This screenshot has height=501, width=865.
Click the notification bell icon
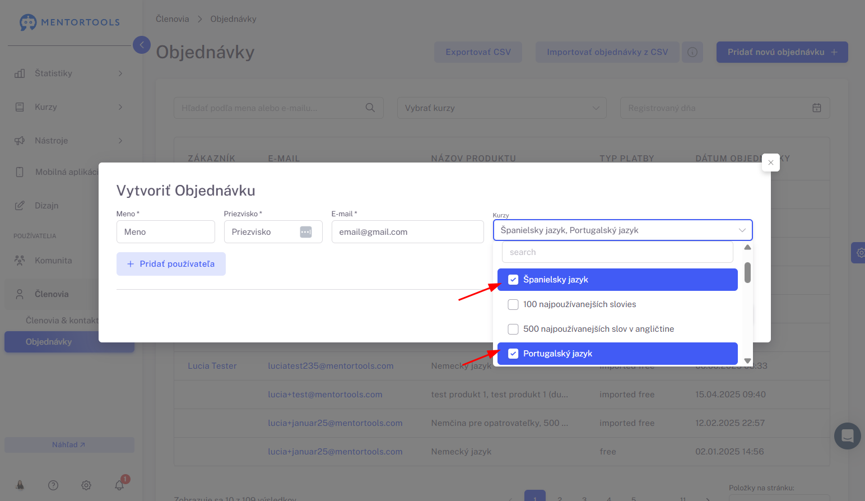[119, 485]
